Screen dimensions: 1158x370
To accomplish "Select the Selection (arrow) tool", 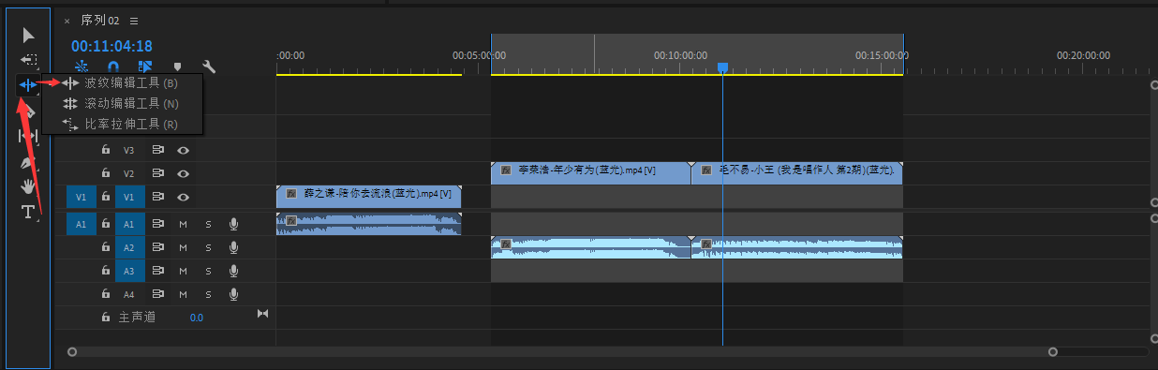I will pyautogui.click(x=29, y=36).
